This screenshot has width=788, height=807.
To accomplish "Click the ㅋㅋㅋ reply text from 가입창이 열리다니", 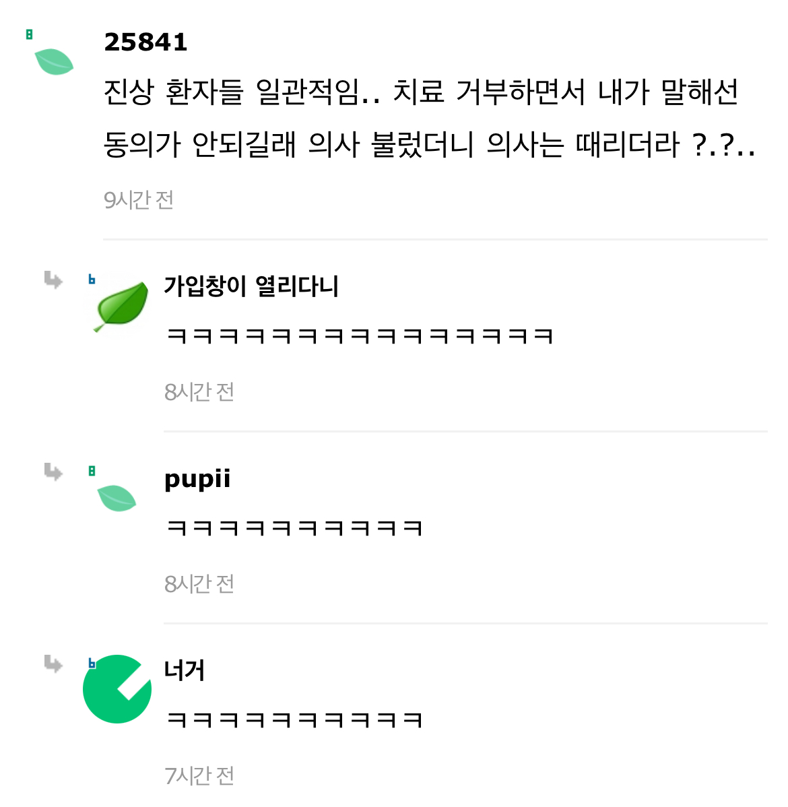I will point(360,335).
